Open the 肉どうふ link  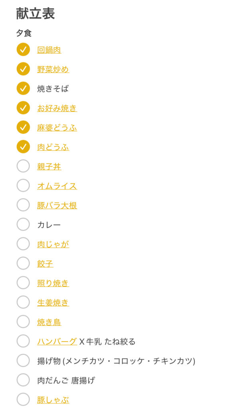pyautogui.click(x=53, y=147)
